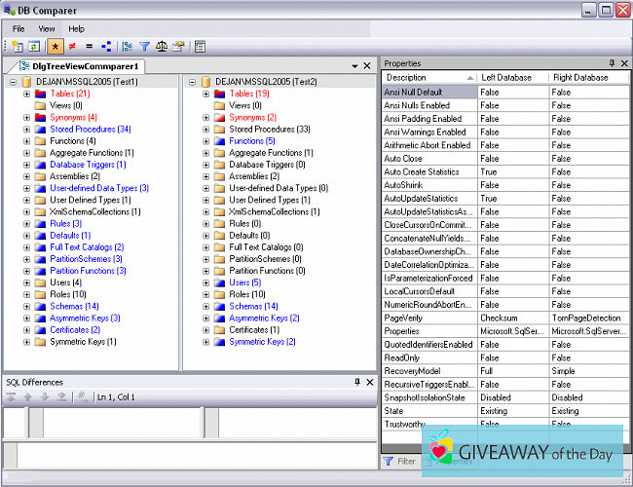The image size is (633, 487).
Task: Toggle the SQL Differences panel pin
Action: tap(357, 382)
